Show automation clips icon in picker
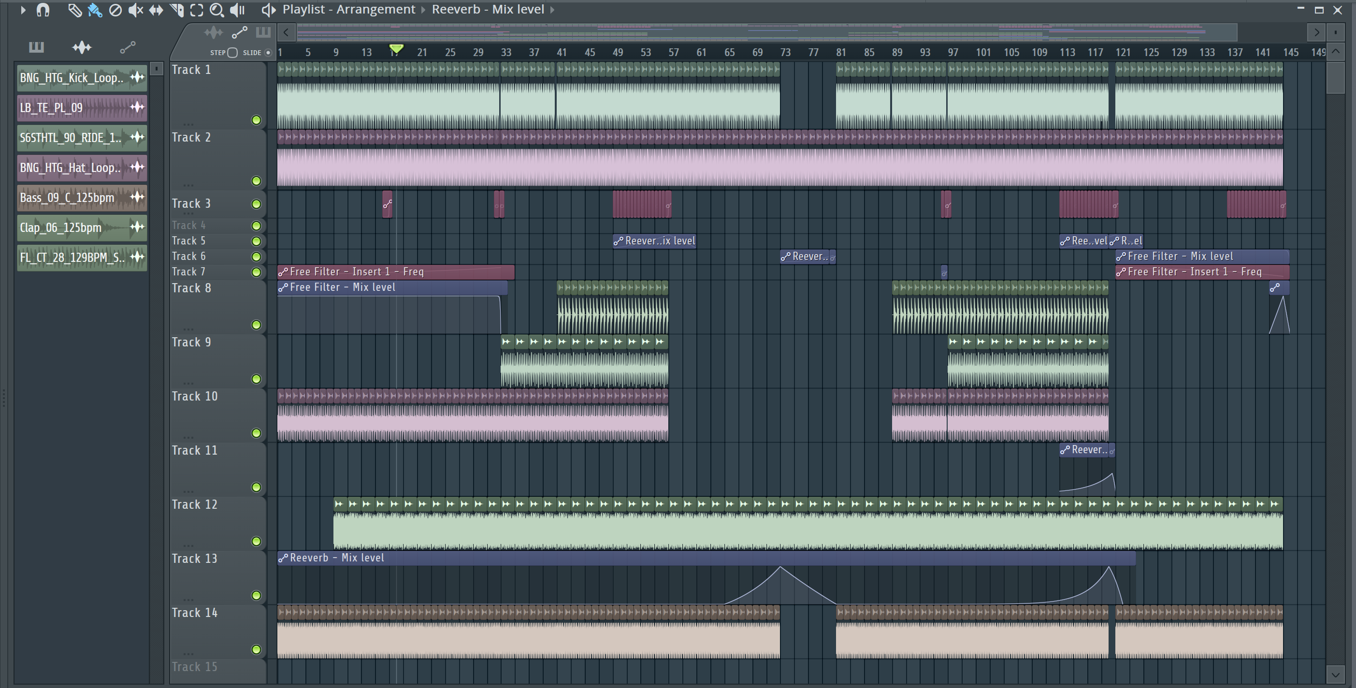The image size is (1356, 688). click(128, 47)
